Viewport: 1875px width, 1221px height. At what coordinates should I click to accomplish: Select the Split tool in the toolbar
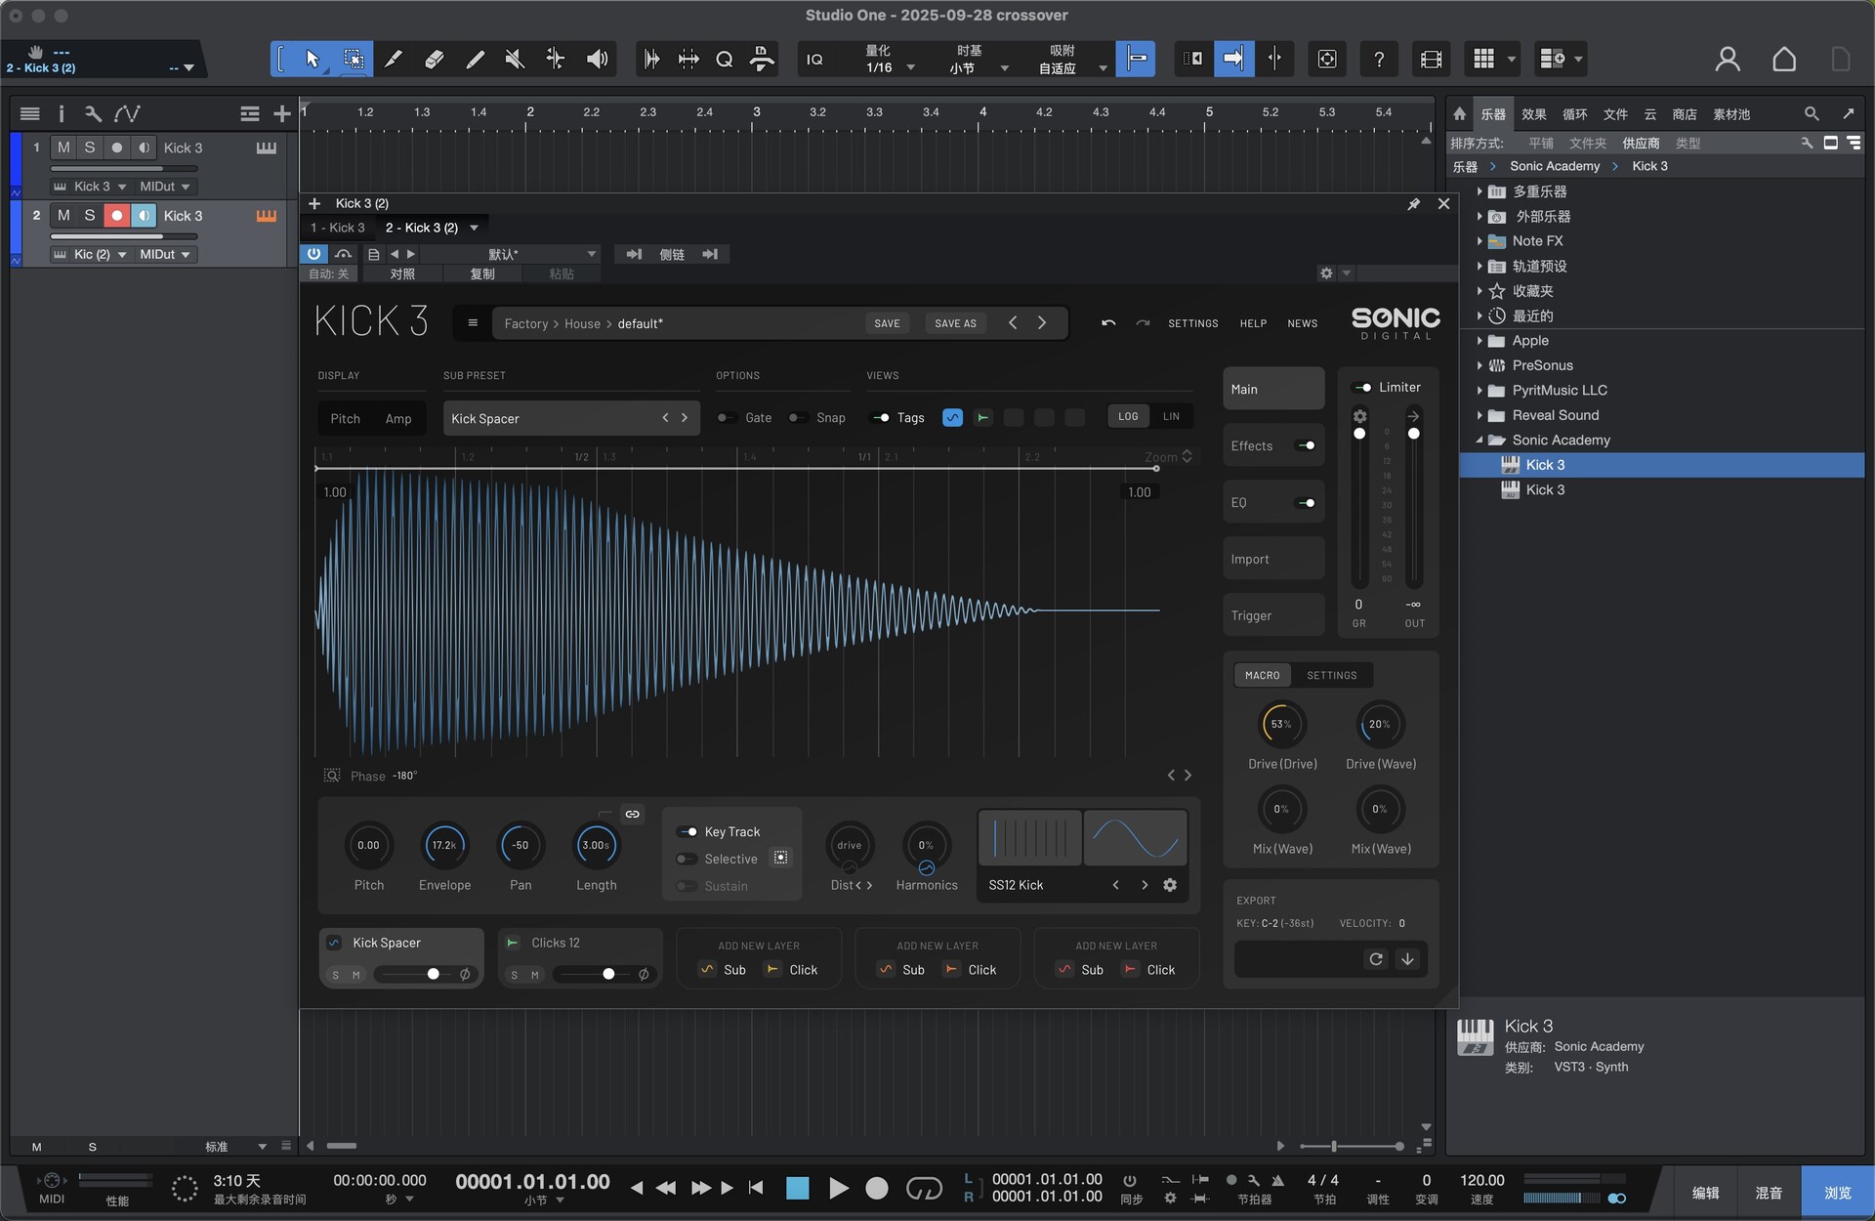coord(394,59)
